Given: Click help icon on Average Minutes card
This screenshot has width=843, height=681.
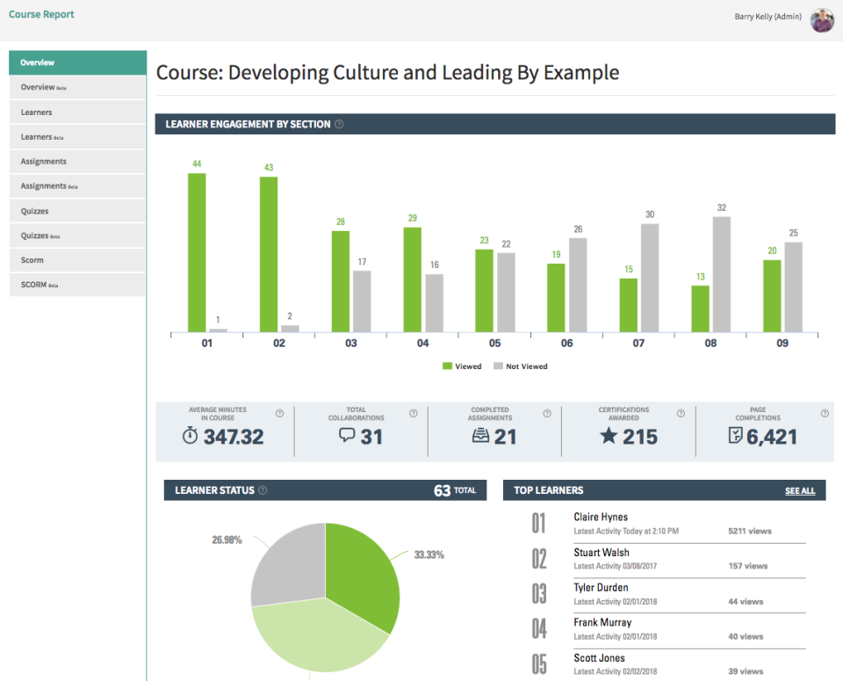Looking at the screenshot, I should [x=279, y=413].
